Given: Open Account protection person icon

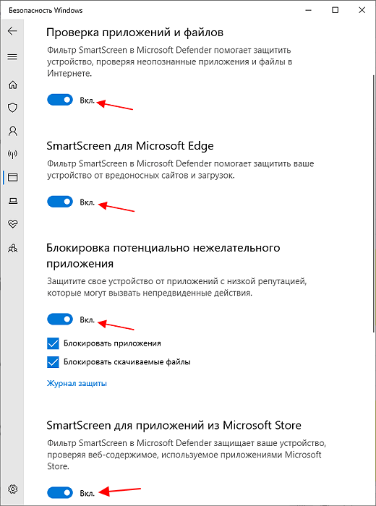Looking at the screenshot, I should (x=12, y=131).
